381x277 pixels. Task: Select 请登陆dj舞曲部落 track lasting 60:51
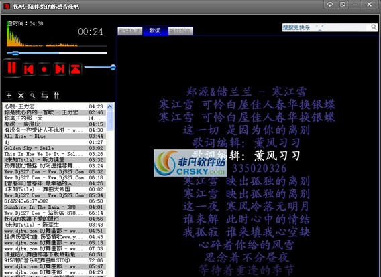tap(54, 254)
